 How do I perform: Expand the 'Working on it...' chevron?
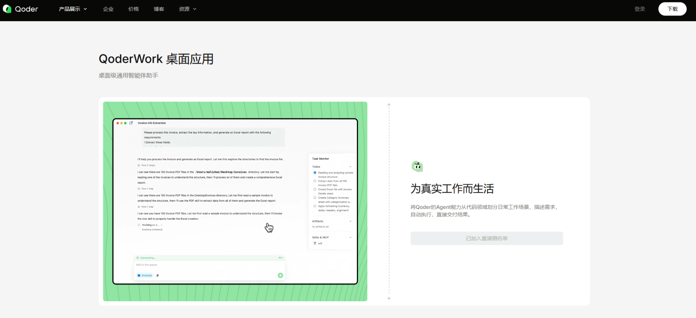[161, 225]
